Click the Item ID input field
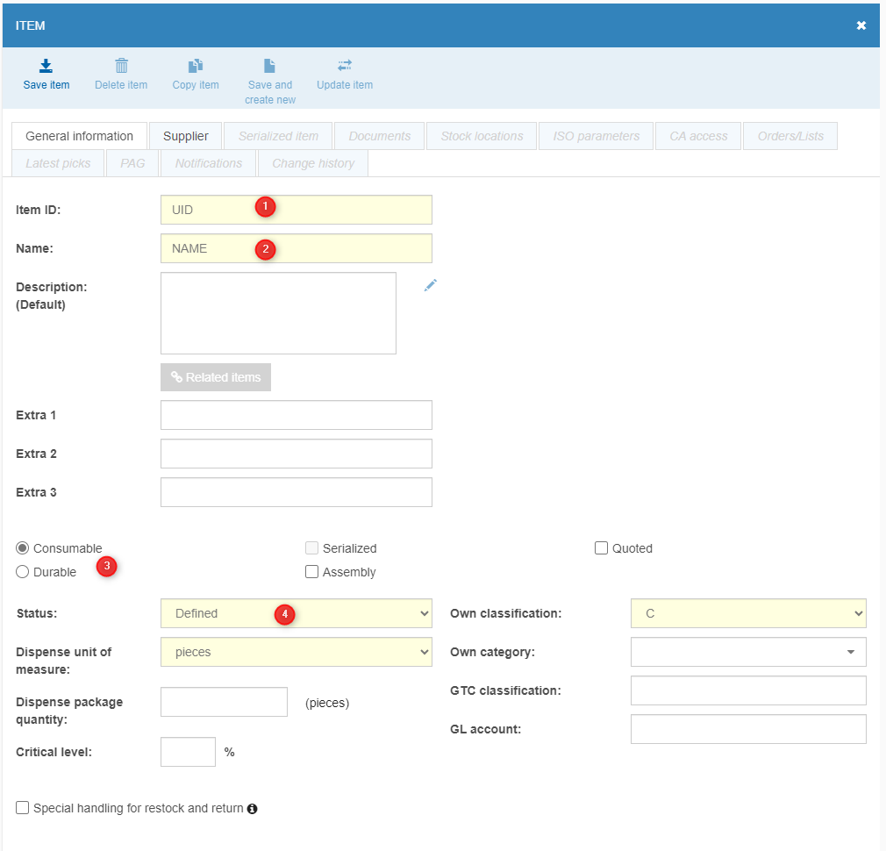886x851 pixels. 297,210
